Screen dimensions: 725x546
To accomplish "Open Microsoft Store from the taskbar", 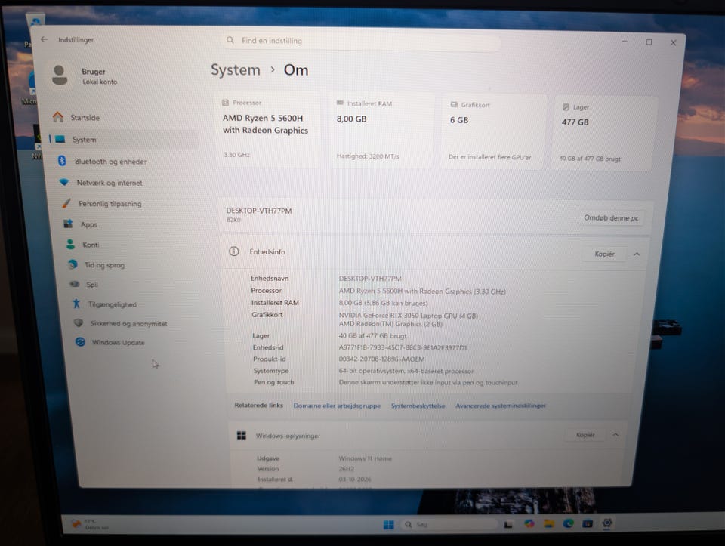I will tap(588, 523).
